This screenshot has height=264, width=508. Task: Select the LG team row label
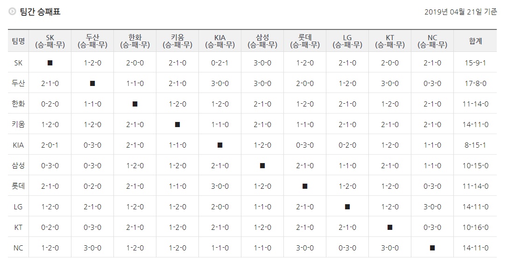click(18, 207)
